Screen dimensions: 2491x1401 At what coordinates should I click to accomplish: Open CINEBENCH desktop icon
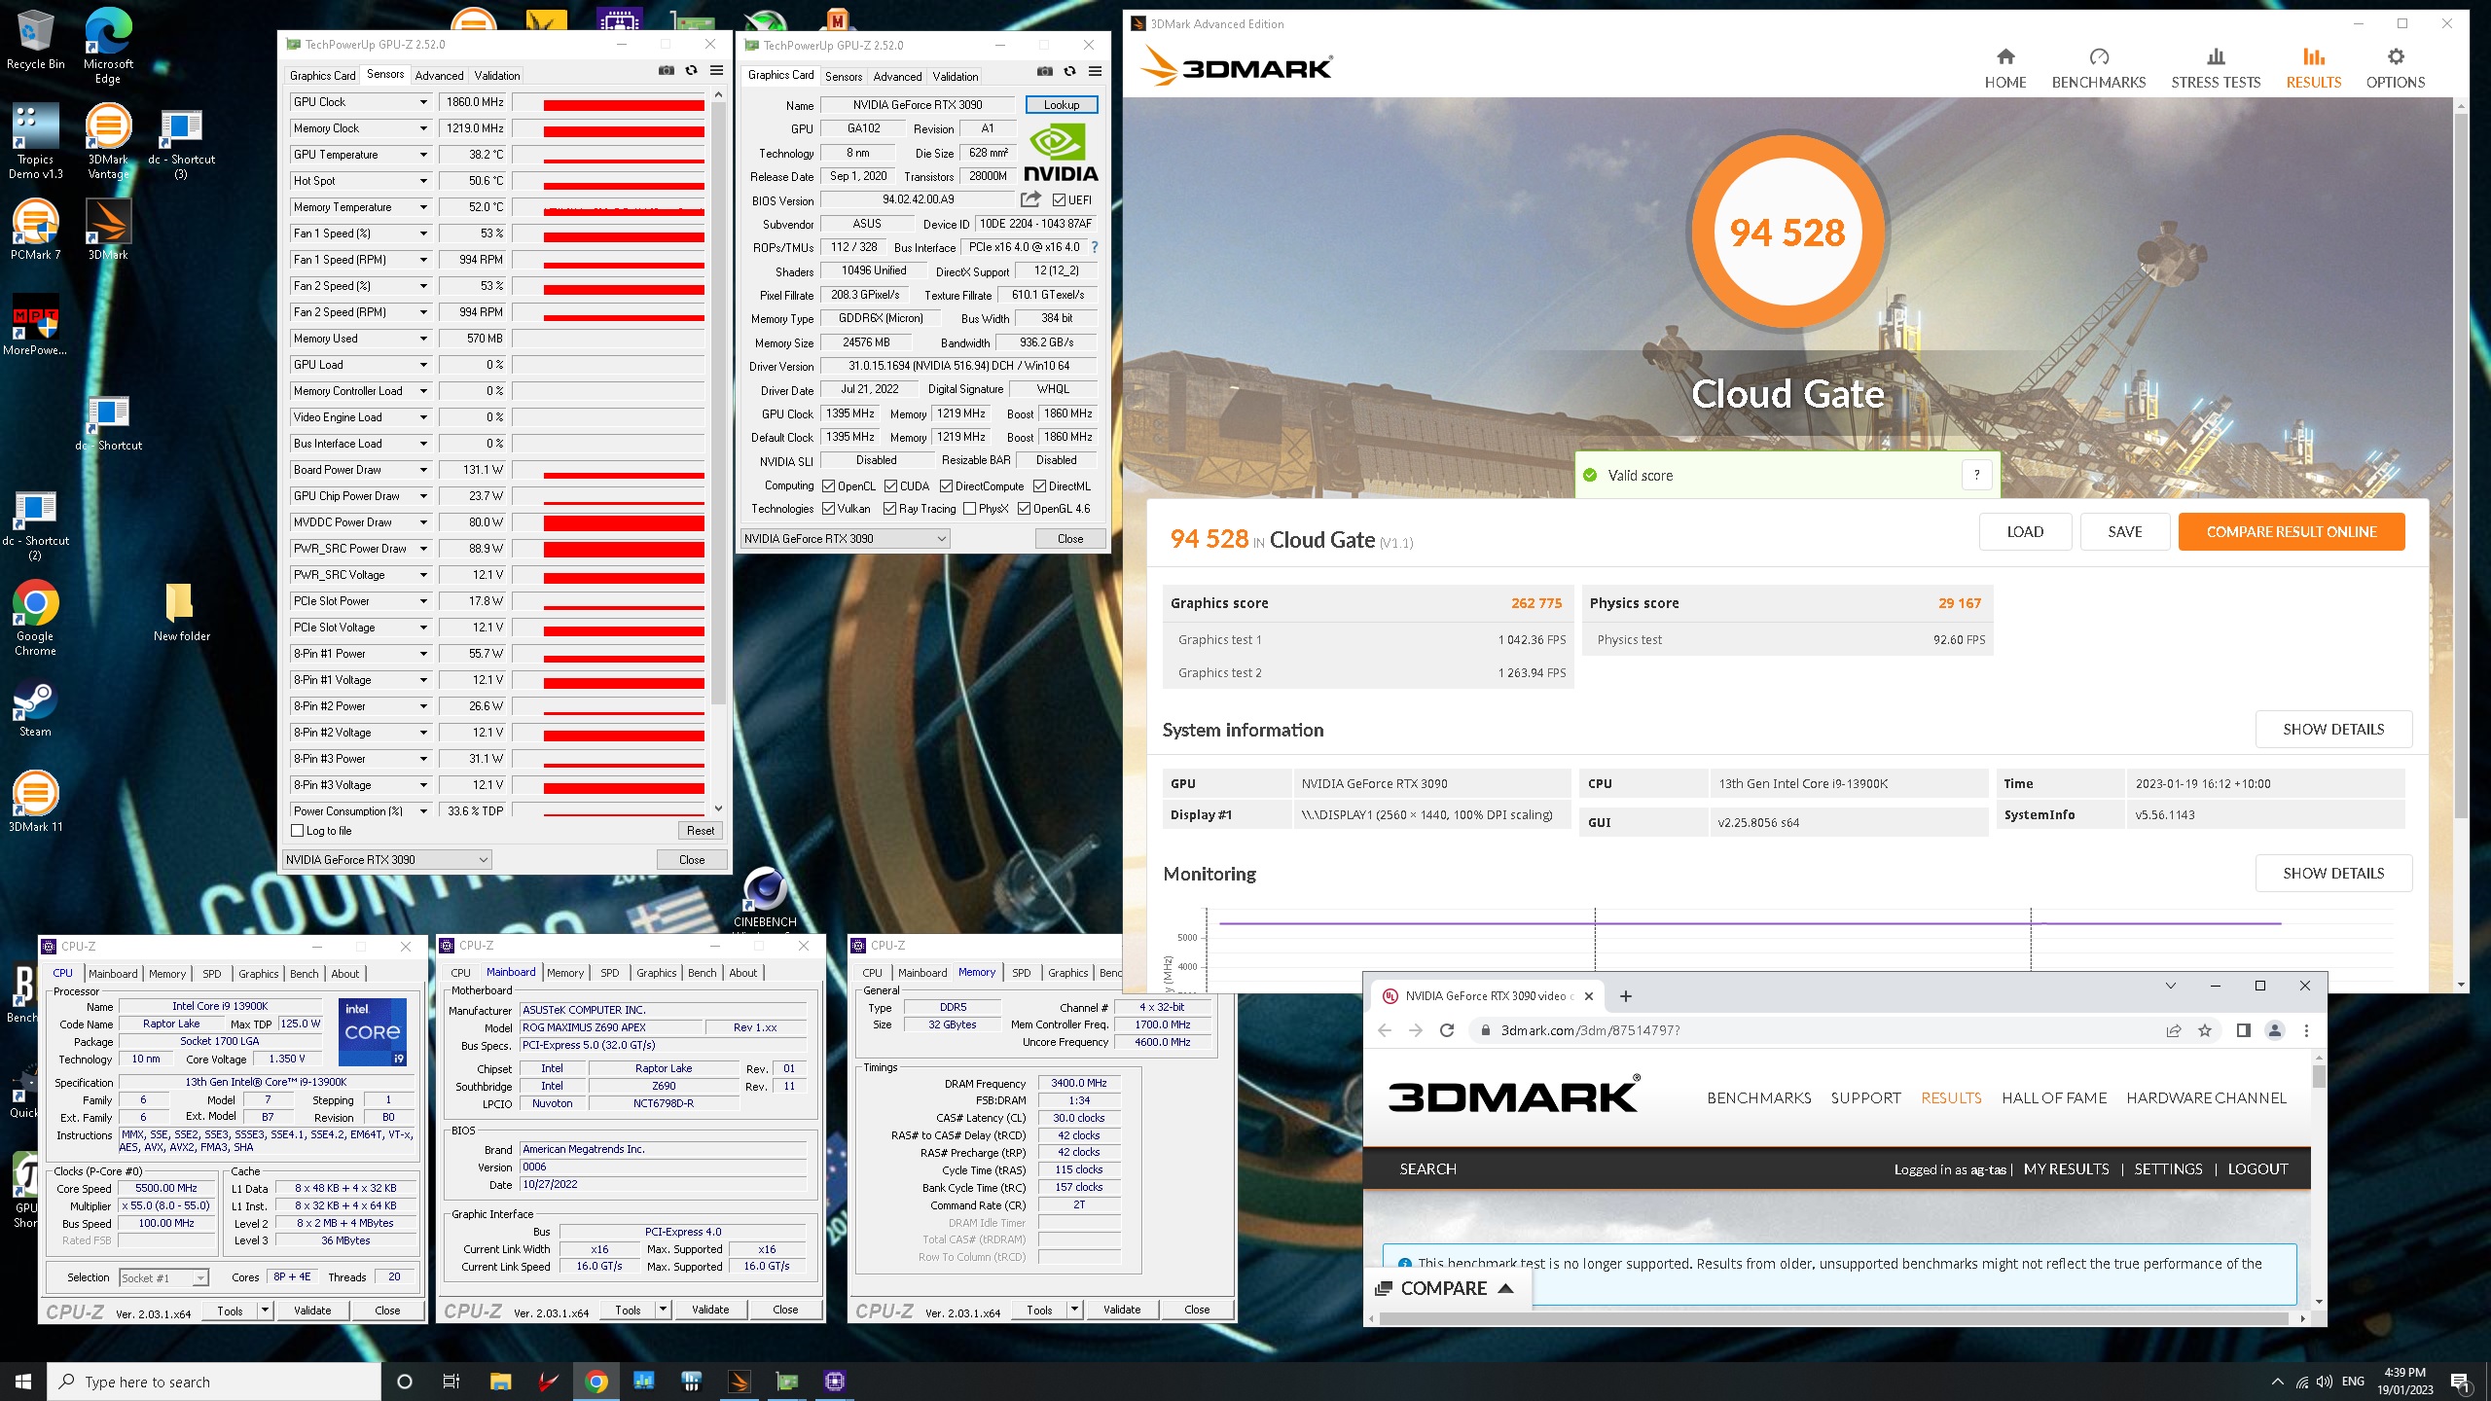pyautogui.click(x=765, y=897)
